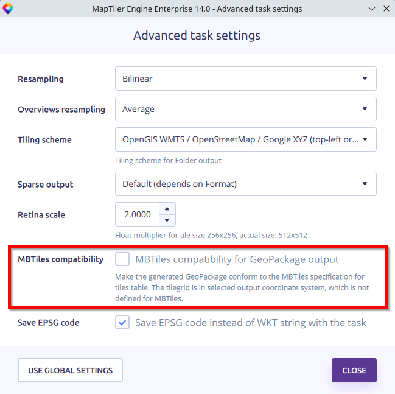Screen dimensions: 395x394
Task: Decrease Retina scale with down arrow
Action: tap(167, 220)
